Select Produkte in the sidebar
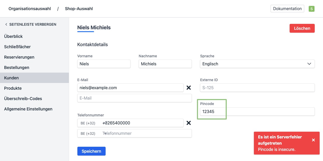Viewport: 323px width, 161px height. click(x=13, y=88)
